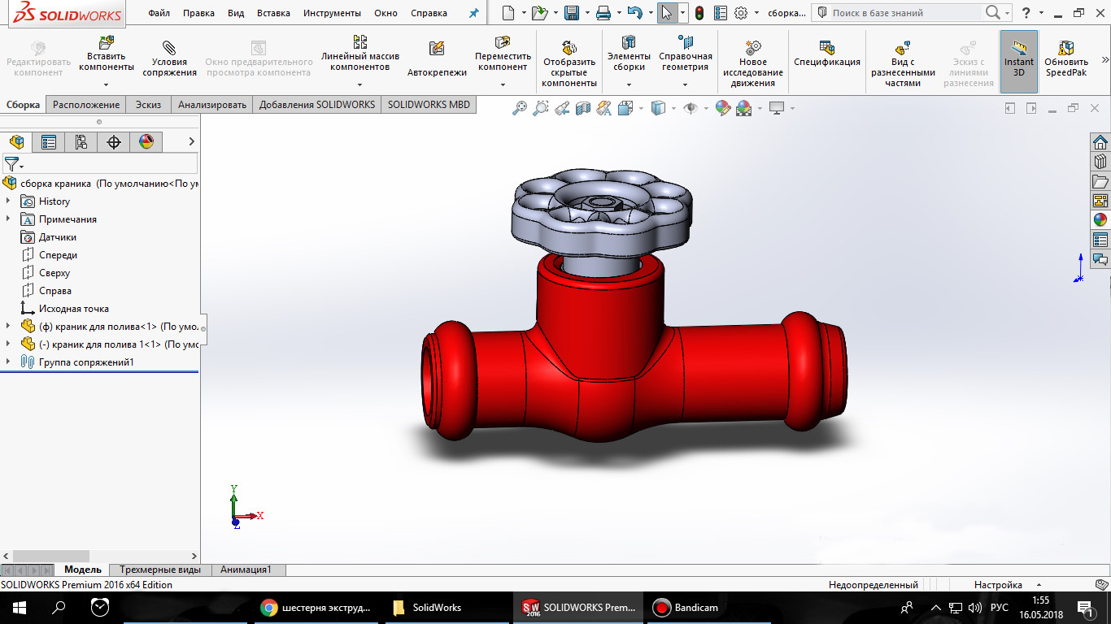Click Вид с разнесенными частями tool
Image resolution: width=1111 pixels, height=624 pixels.
902,63
